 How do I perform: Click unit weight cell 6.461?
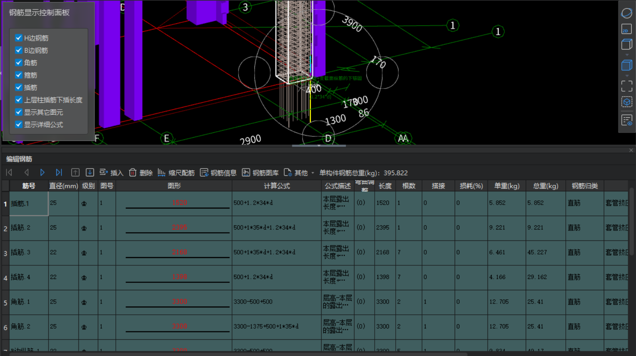point(507,253)
